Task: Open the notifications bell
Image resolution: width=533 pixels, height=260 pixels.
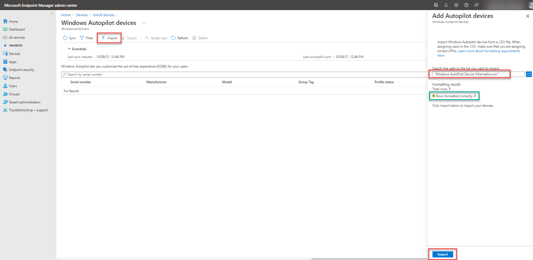Action: click(446, 5)
